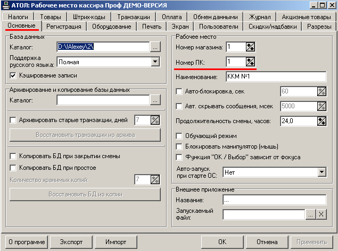Enable Копировать БД при закрытии смены
The width and height of the screenshot is (338, 251).
coord(13,156)
